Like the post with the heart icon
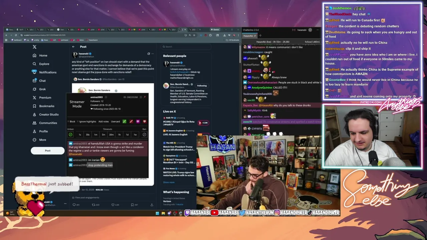 coord(113,205)
